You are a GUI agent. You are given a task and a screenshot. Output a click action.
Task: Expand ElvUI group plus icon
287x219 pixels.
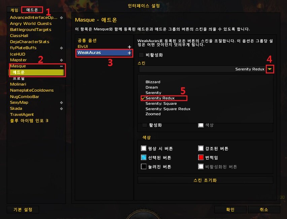tap(130, 47)
